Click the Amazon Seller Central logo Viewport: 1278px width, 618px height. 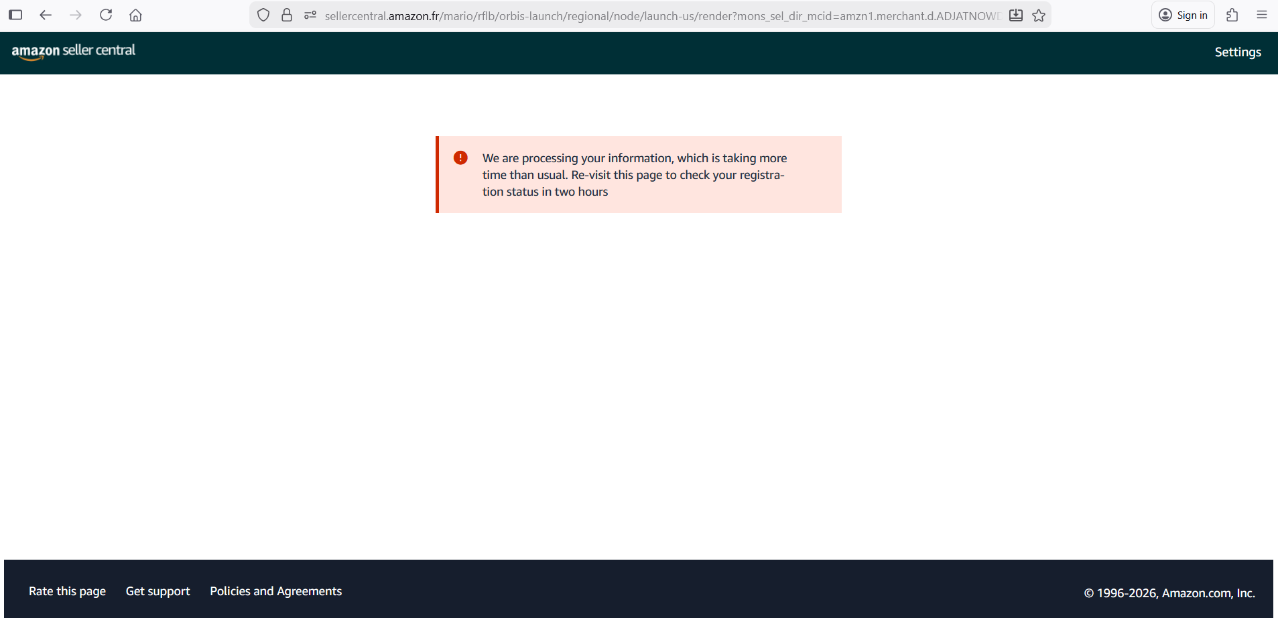tap(74, 52)
